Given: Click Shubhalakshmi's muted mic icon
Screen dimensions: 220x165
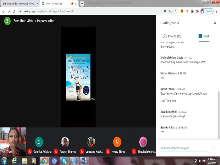Looking at the screenshot, I should click(134, 151).
